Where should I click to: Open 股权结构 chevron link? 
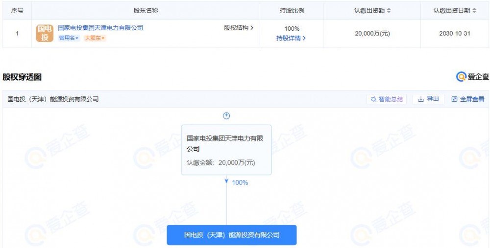tap(239, 28)
